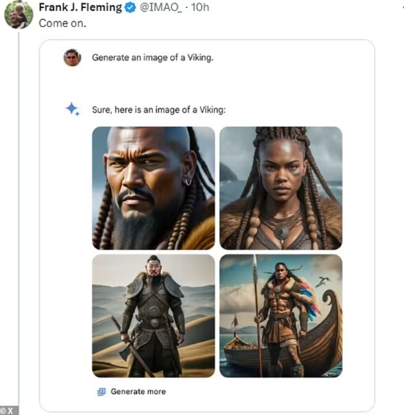The width and height of the screenshot is (404, 415).
Task: Open the bearded man close-up image
Action: click(153, 188)
